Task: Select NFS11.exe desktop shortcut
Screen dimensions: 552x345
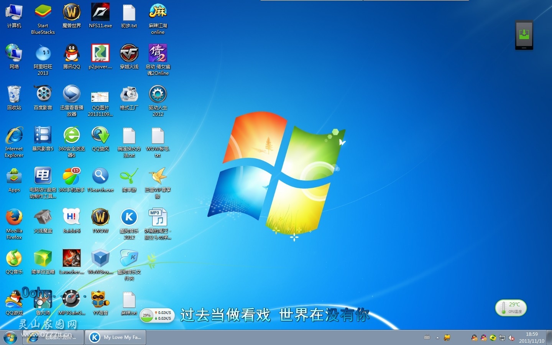Action: (x=100, y=16)
